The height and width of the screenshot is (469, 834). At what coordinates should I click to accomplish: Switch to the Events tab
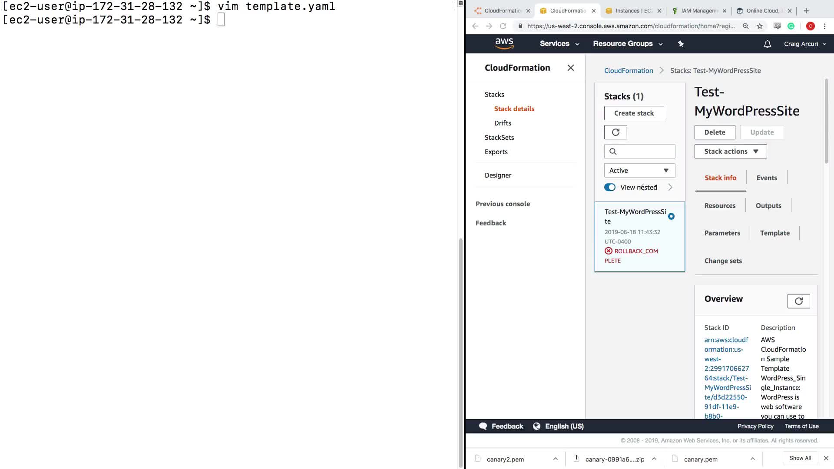point(767,178)
